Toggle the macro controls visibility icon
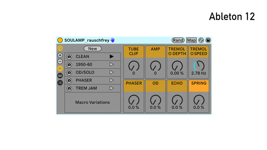267x150 pixels. click(x=60, y=48)
